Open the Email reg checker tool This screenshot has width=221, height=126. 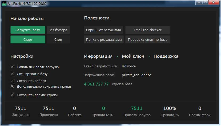click(x=147, y=30)
